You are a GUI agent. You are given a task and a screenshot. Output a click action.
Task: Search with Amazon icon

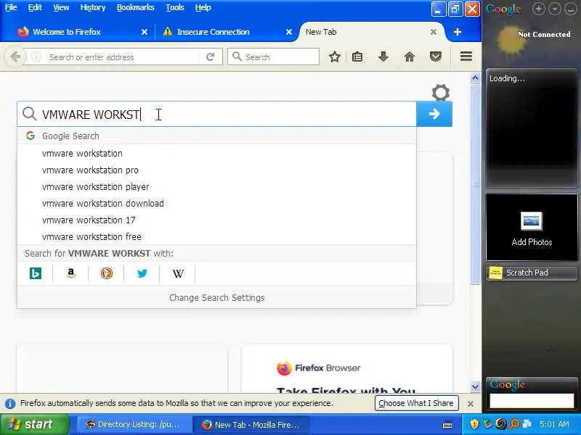click(x=70, y=273)
